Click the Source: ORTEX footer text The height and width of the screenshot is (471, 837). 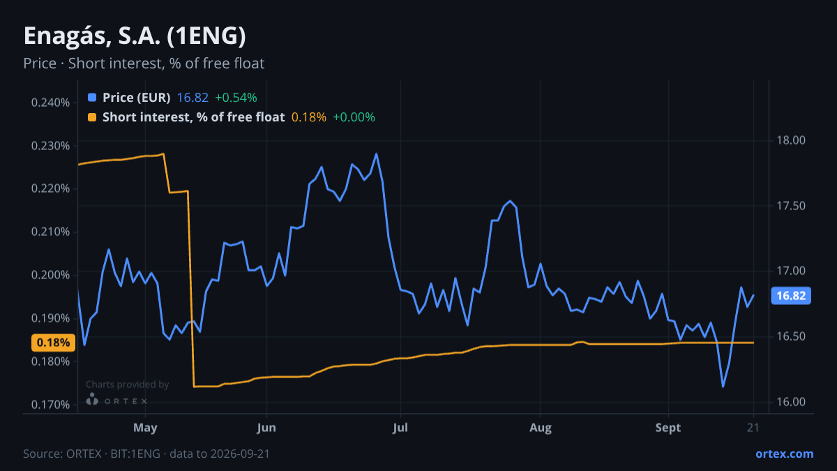tap(146, 454)
